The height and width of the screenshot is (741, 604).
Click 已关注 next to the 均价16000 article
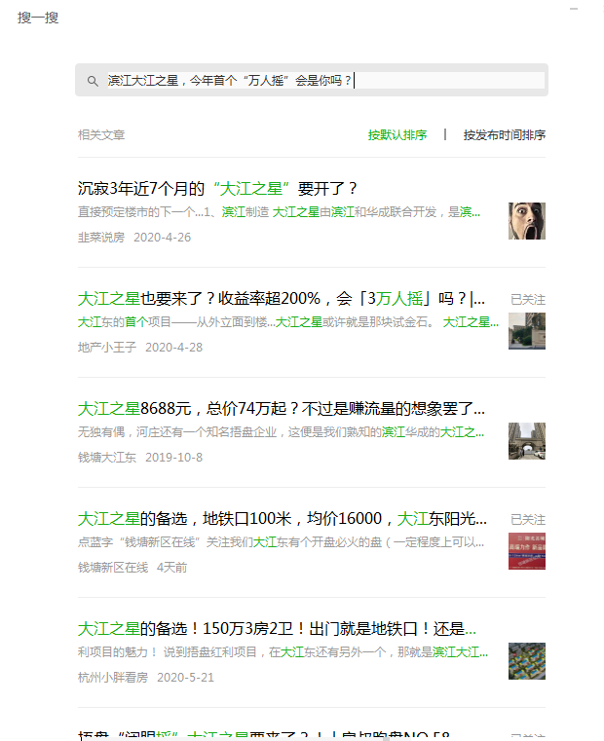[x=528, y=520]
